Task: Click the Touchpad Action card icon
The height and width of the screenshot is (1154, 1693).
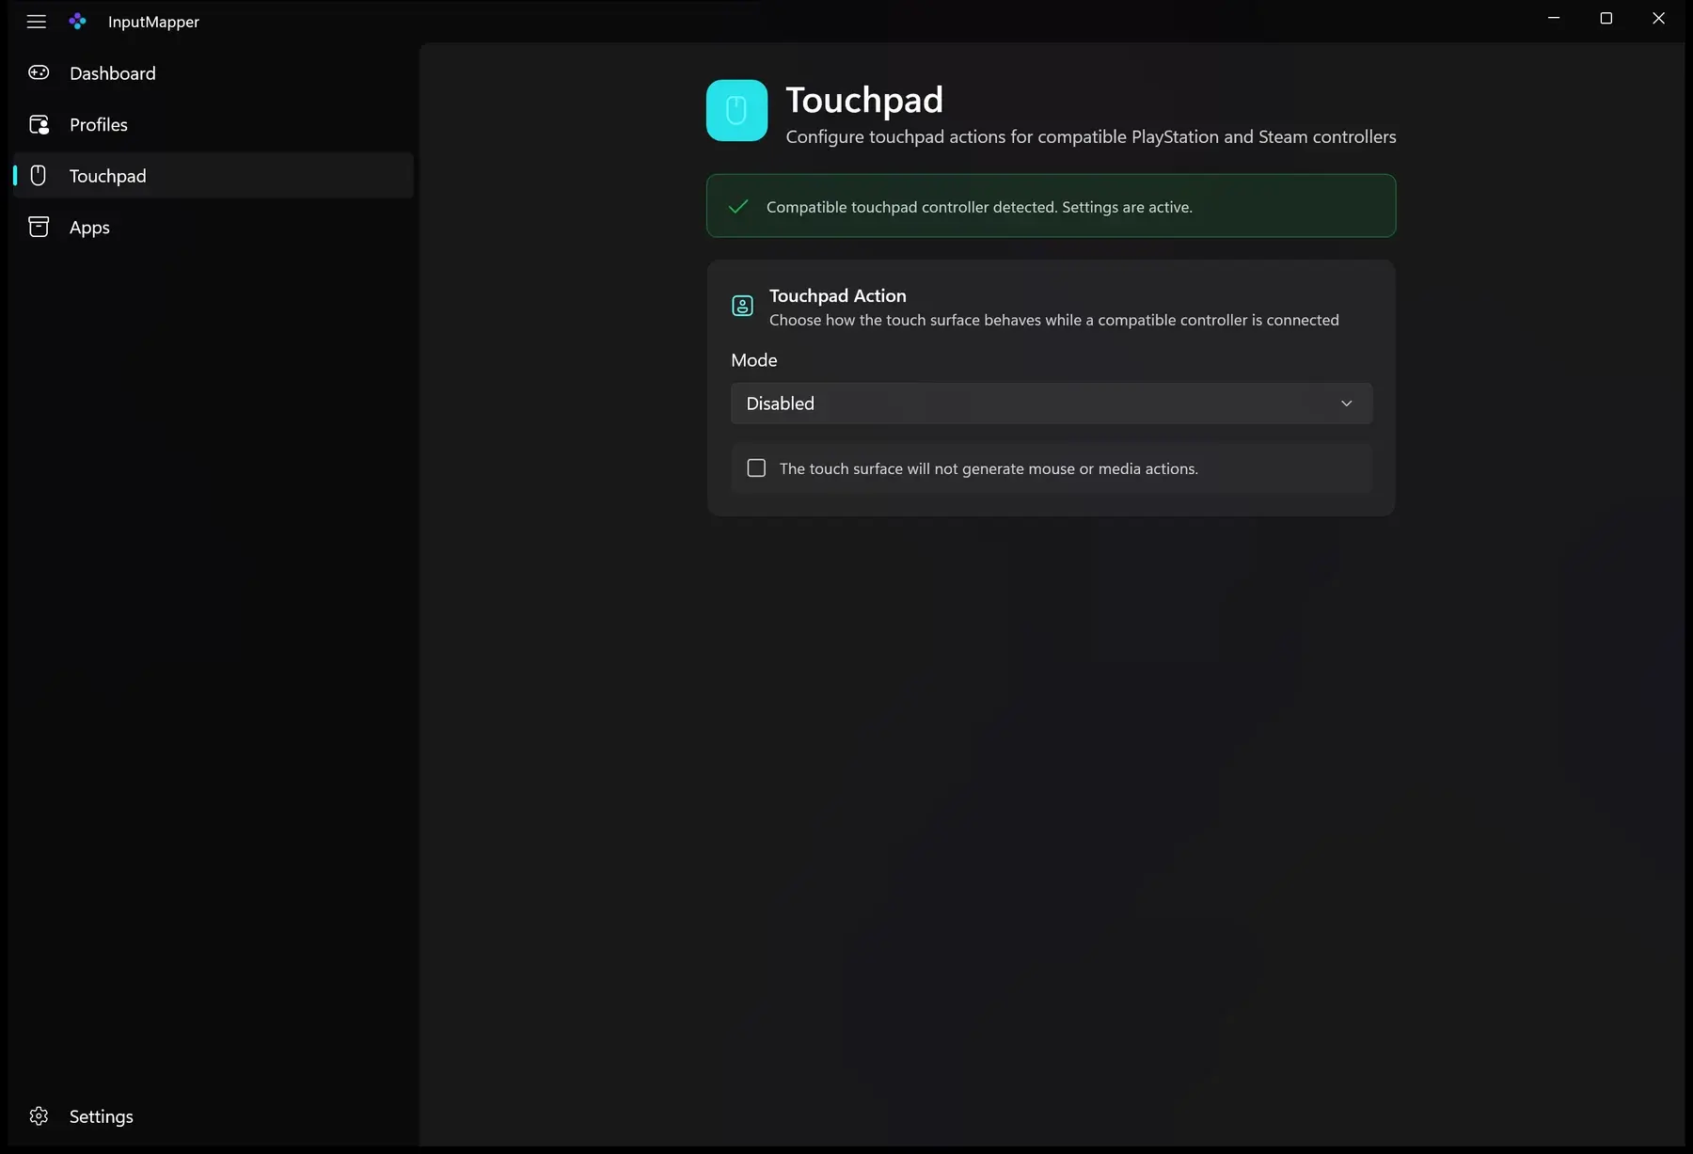Action: (742, 306)
